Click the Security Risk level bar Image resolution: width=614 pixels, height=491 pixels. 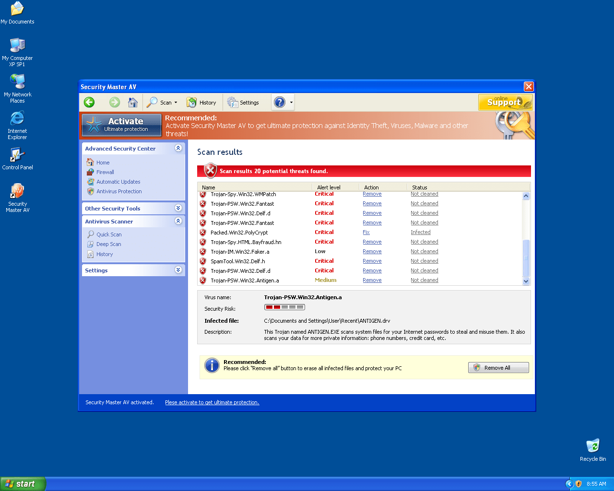(x=284, y=307)
